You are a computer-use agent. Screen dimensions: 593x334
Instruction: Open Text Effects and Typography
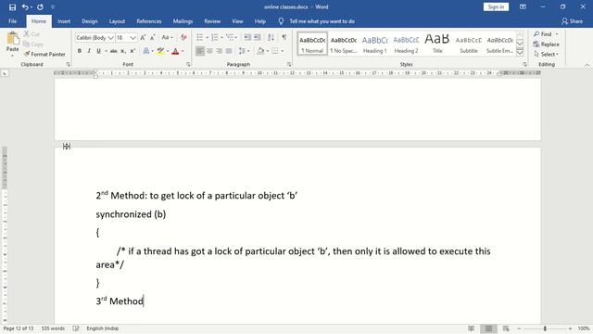point(146,51)
